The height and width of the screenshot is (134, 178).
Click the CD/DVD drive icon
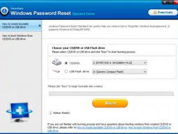57,62
